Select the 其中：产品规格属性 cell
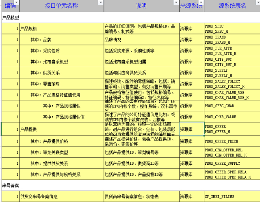 [62, 106]
